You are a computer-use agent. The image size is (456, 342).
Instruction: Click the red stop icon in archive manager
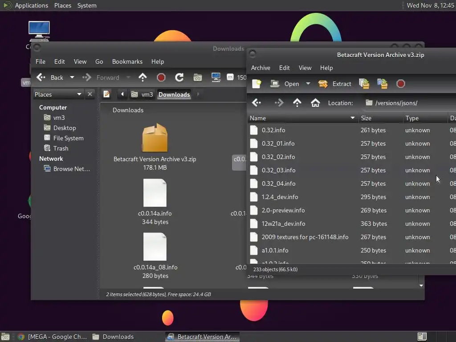point(400,84)
